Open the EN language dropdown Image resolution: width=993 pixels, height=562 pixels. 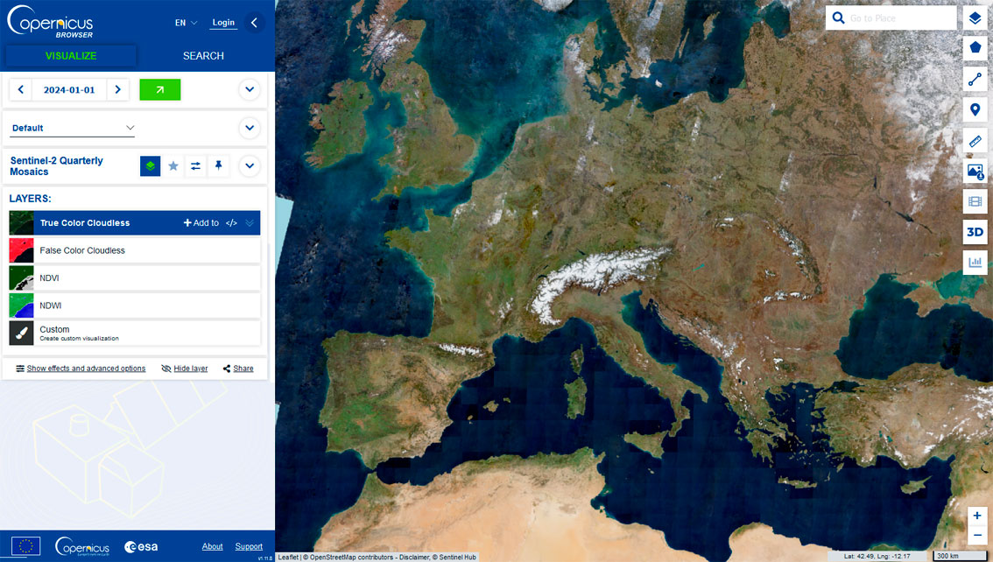click(187, 23)
